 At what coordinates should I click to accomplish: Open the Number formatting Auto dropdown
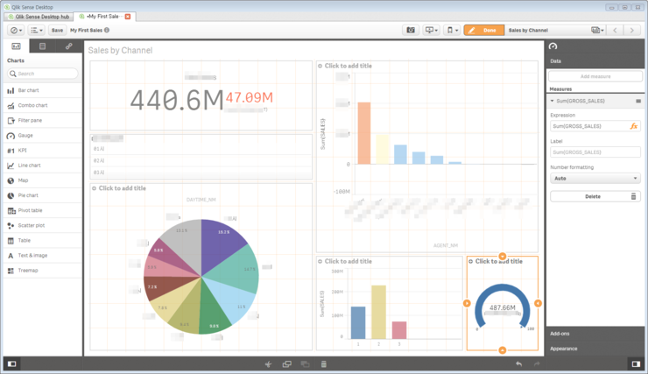(x=595, y=179)
